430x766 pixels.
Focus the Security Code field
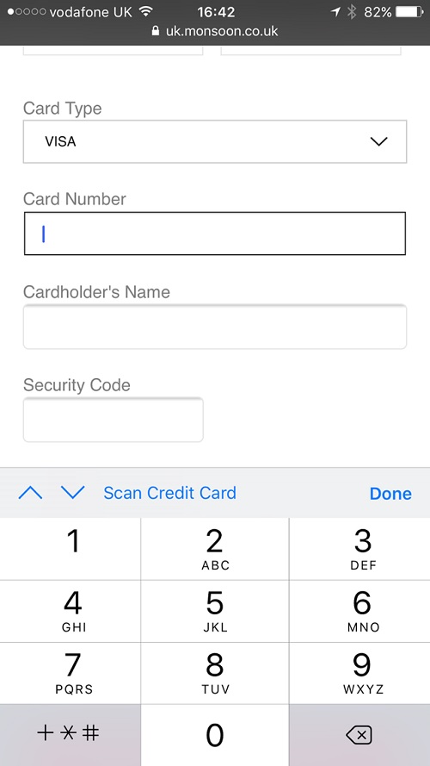tap(114, 420)
